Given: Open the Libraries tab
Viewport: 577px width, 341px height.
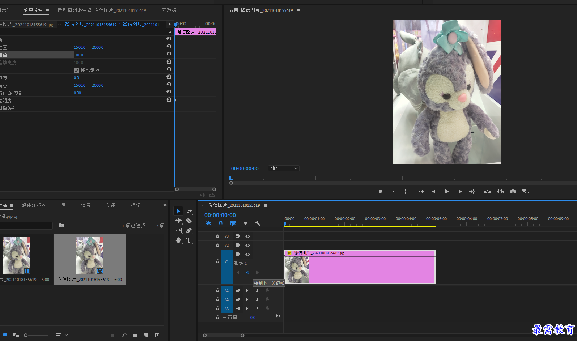Looking at the screenshot, I should (64, 205).
